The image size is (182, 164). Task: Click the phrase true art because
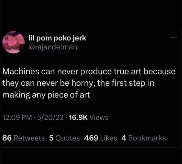click(x=147, y=72)
